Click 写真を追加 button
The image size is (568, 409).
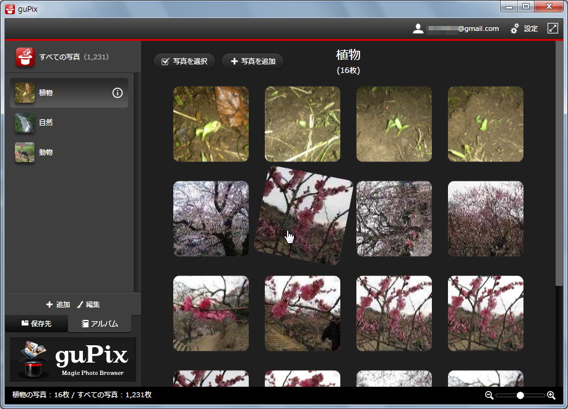[253, 61]
